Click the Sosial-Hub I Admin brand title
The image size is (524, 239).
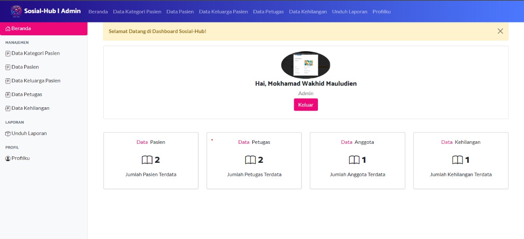coord(52,11)
